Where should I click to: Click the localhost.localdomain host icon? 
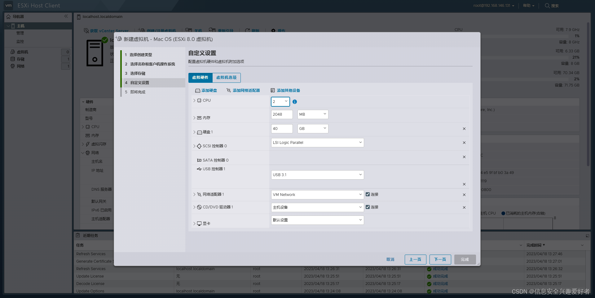tap(79, 17)
